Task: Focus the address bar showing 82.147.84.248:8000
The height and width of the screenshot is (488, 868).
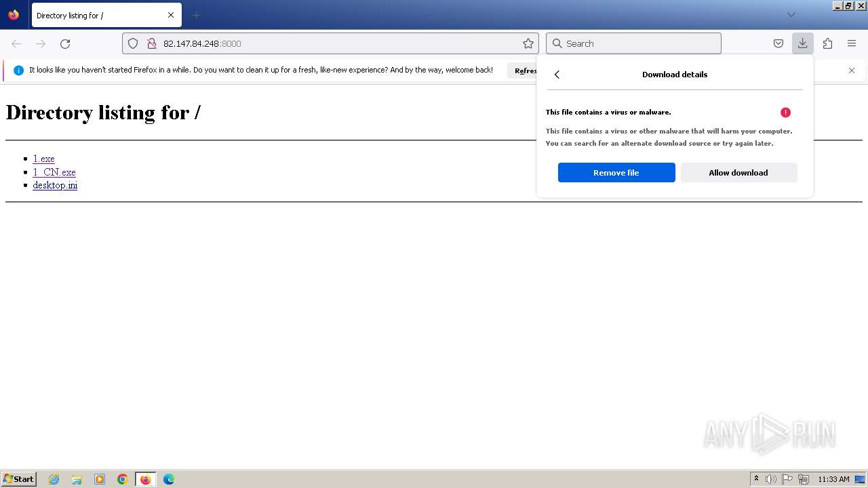Action: [x=330, y=43]
